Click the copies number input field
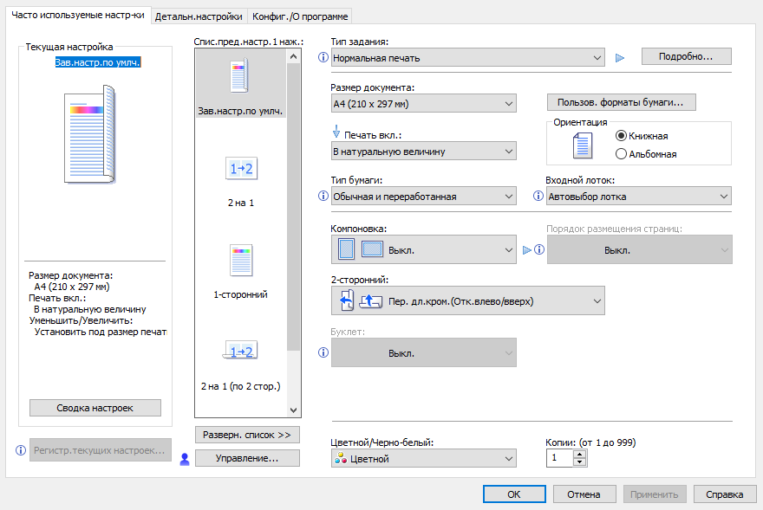 click(x=559, y=459)
